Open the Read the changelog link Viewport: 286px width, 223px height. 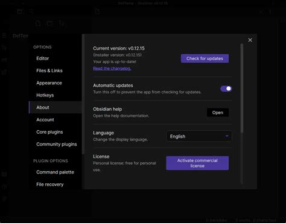pos(112,69)
